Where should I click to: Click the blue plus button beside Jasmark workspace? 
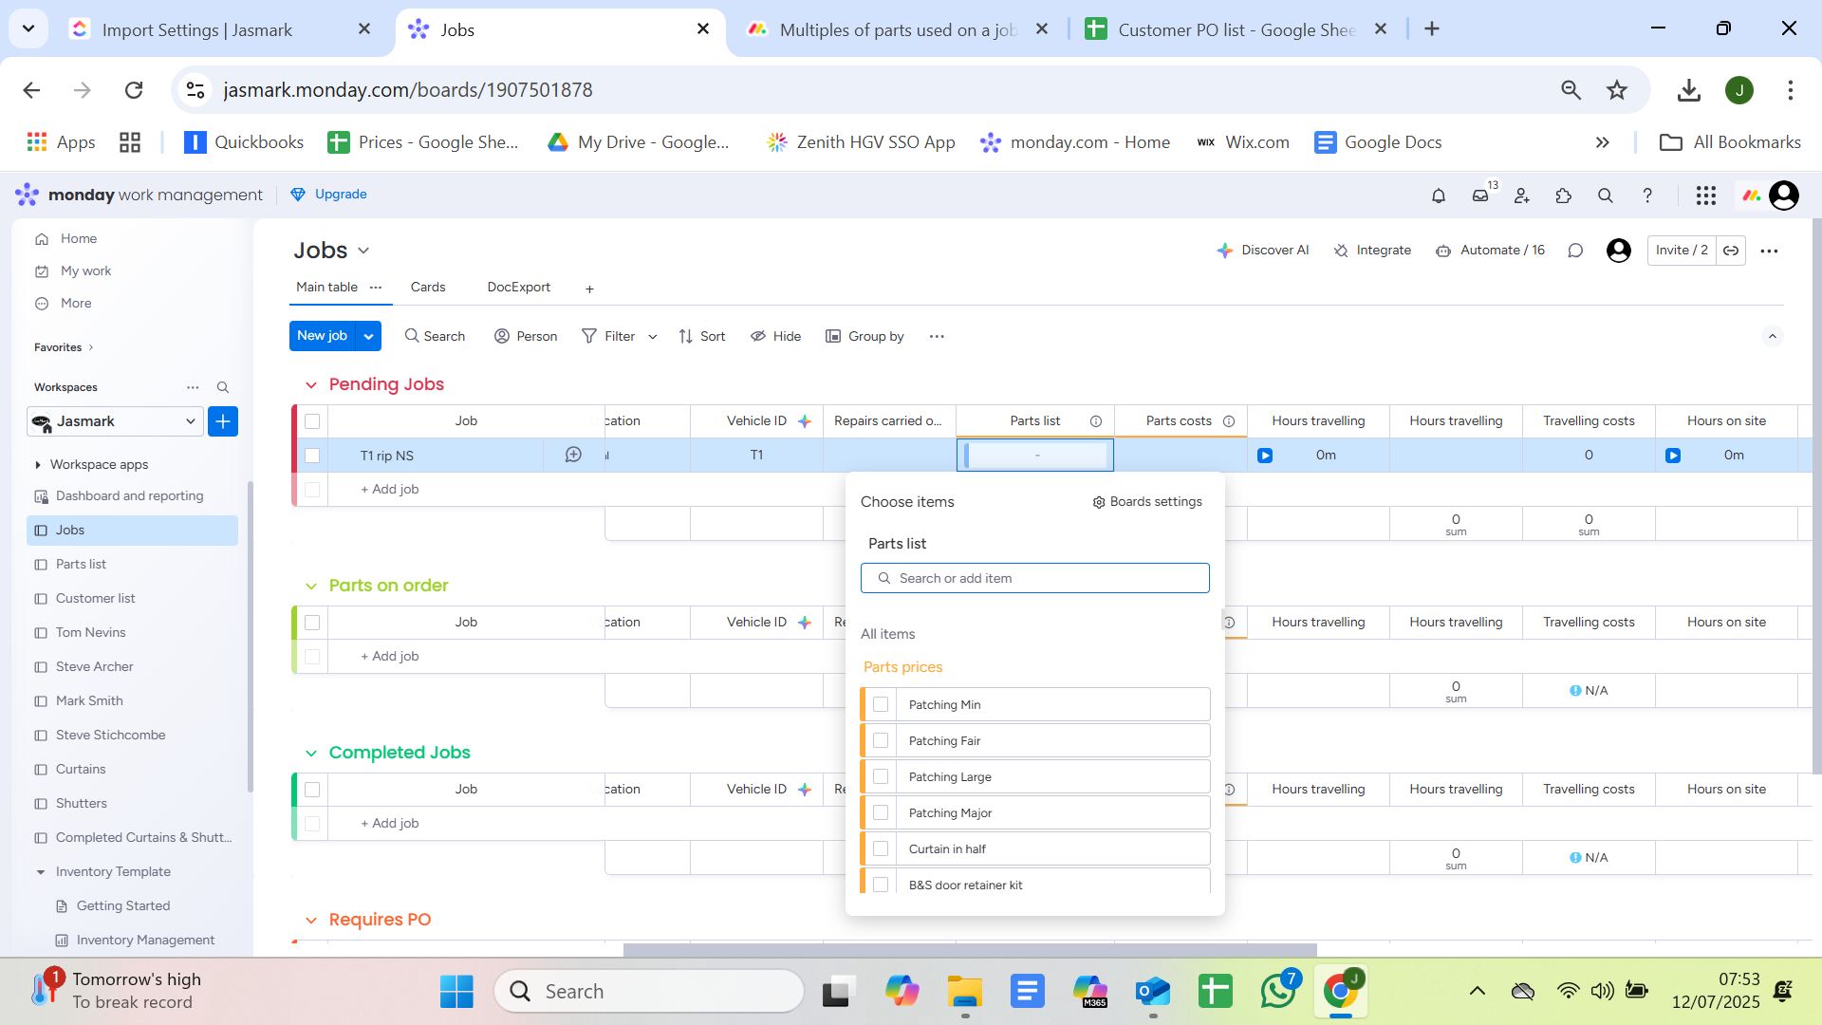(x=223, y=421)
